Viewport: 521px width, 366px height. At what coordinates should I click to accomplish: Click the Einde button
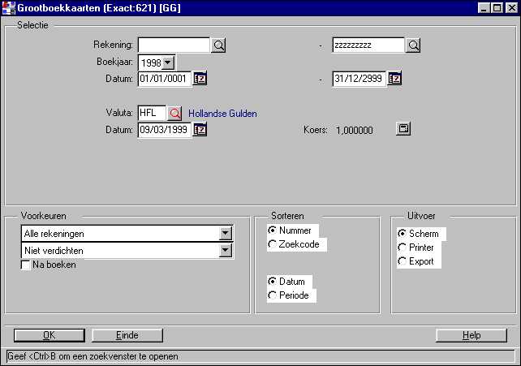(x=127, y=335)
